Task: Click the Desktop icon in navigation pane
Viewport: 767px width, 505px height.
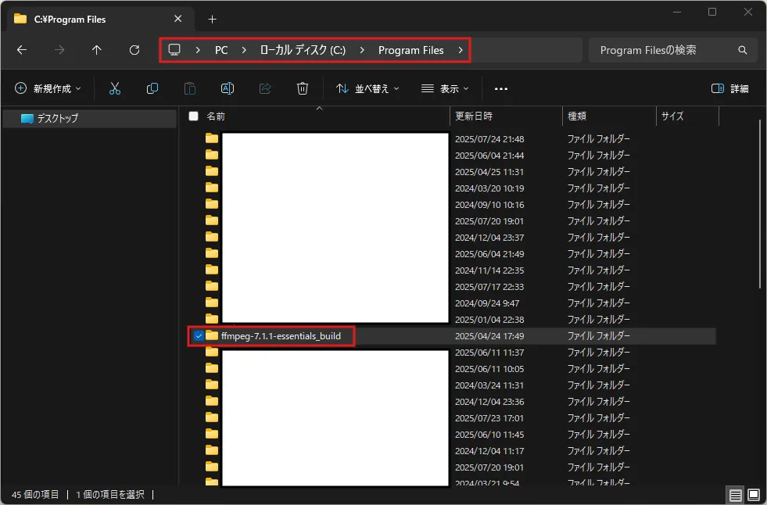Action: point(27,118)
